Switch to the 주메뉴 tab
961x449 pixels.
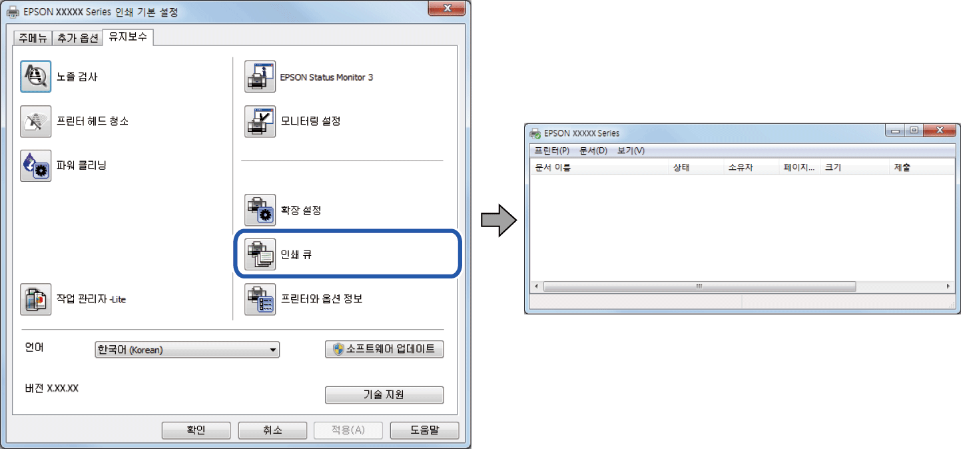pos(33,38)
